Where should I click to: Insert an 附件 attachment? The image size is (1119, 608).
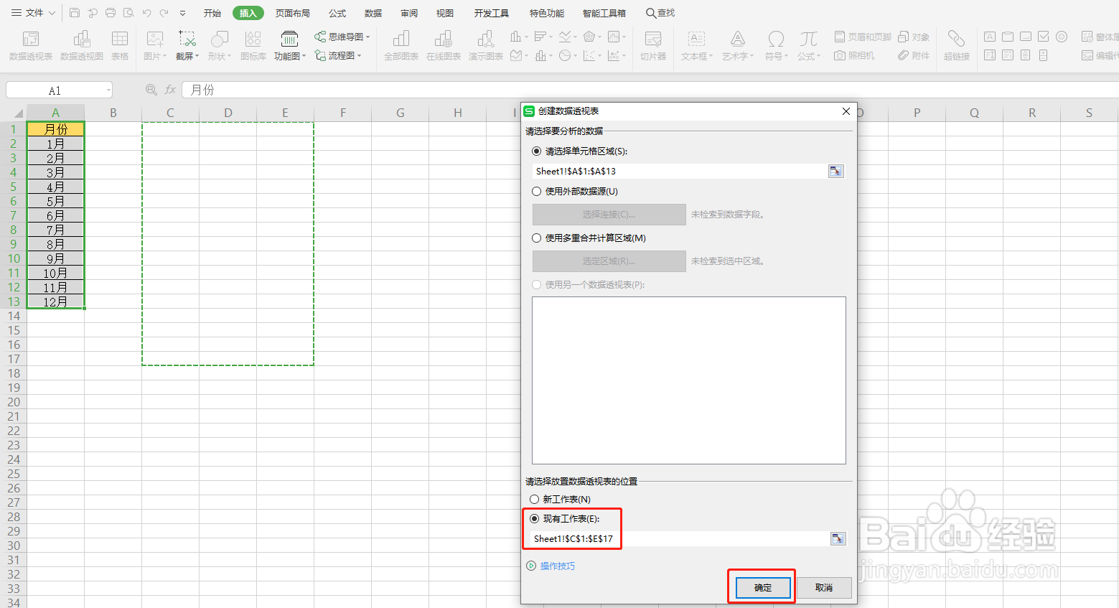[x=914, y=55]
